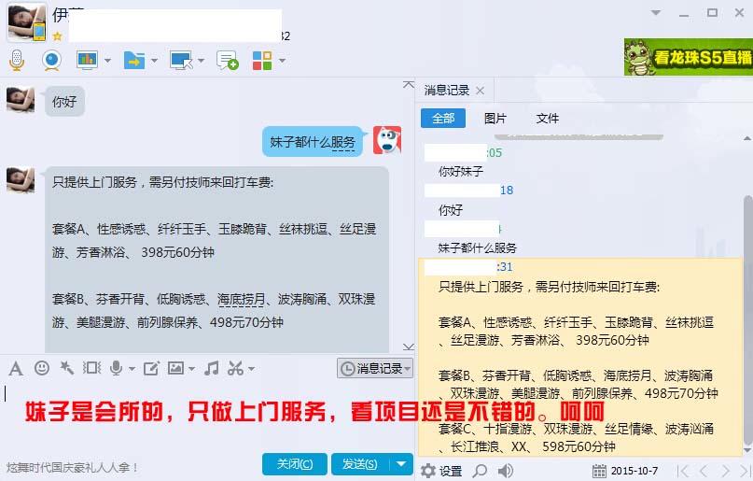753x481 pixels.
Task: Switch to the 图片 tab
Action: click(x=495, y=119)
